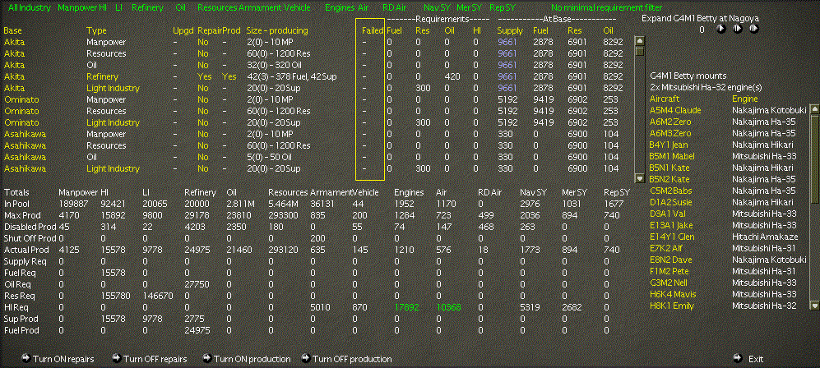Click the Supply column header
This screenshot has height=368, width=820.
point(510,30)
